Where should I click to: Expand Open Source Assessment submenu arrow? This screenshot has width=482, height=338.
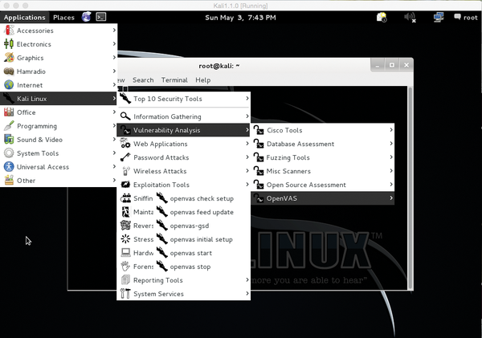391,185
